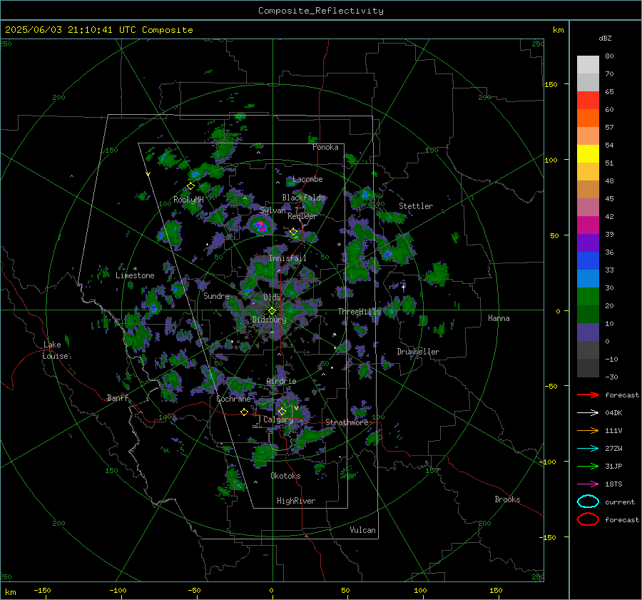Click the white asterisk near Limestone
The height and width of the screenshot is (600, 642).
pyautogui.click(x=135, y=269)
